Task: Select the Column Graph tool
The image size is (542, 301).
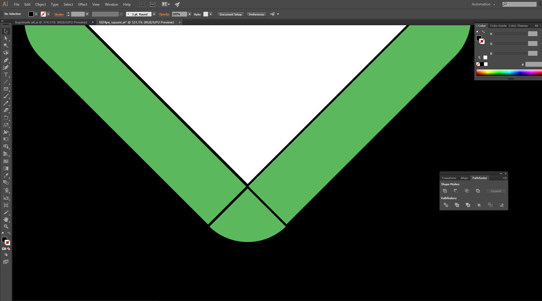Action: point(6,197)
